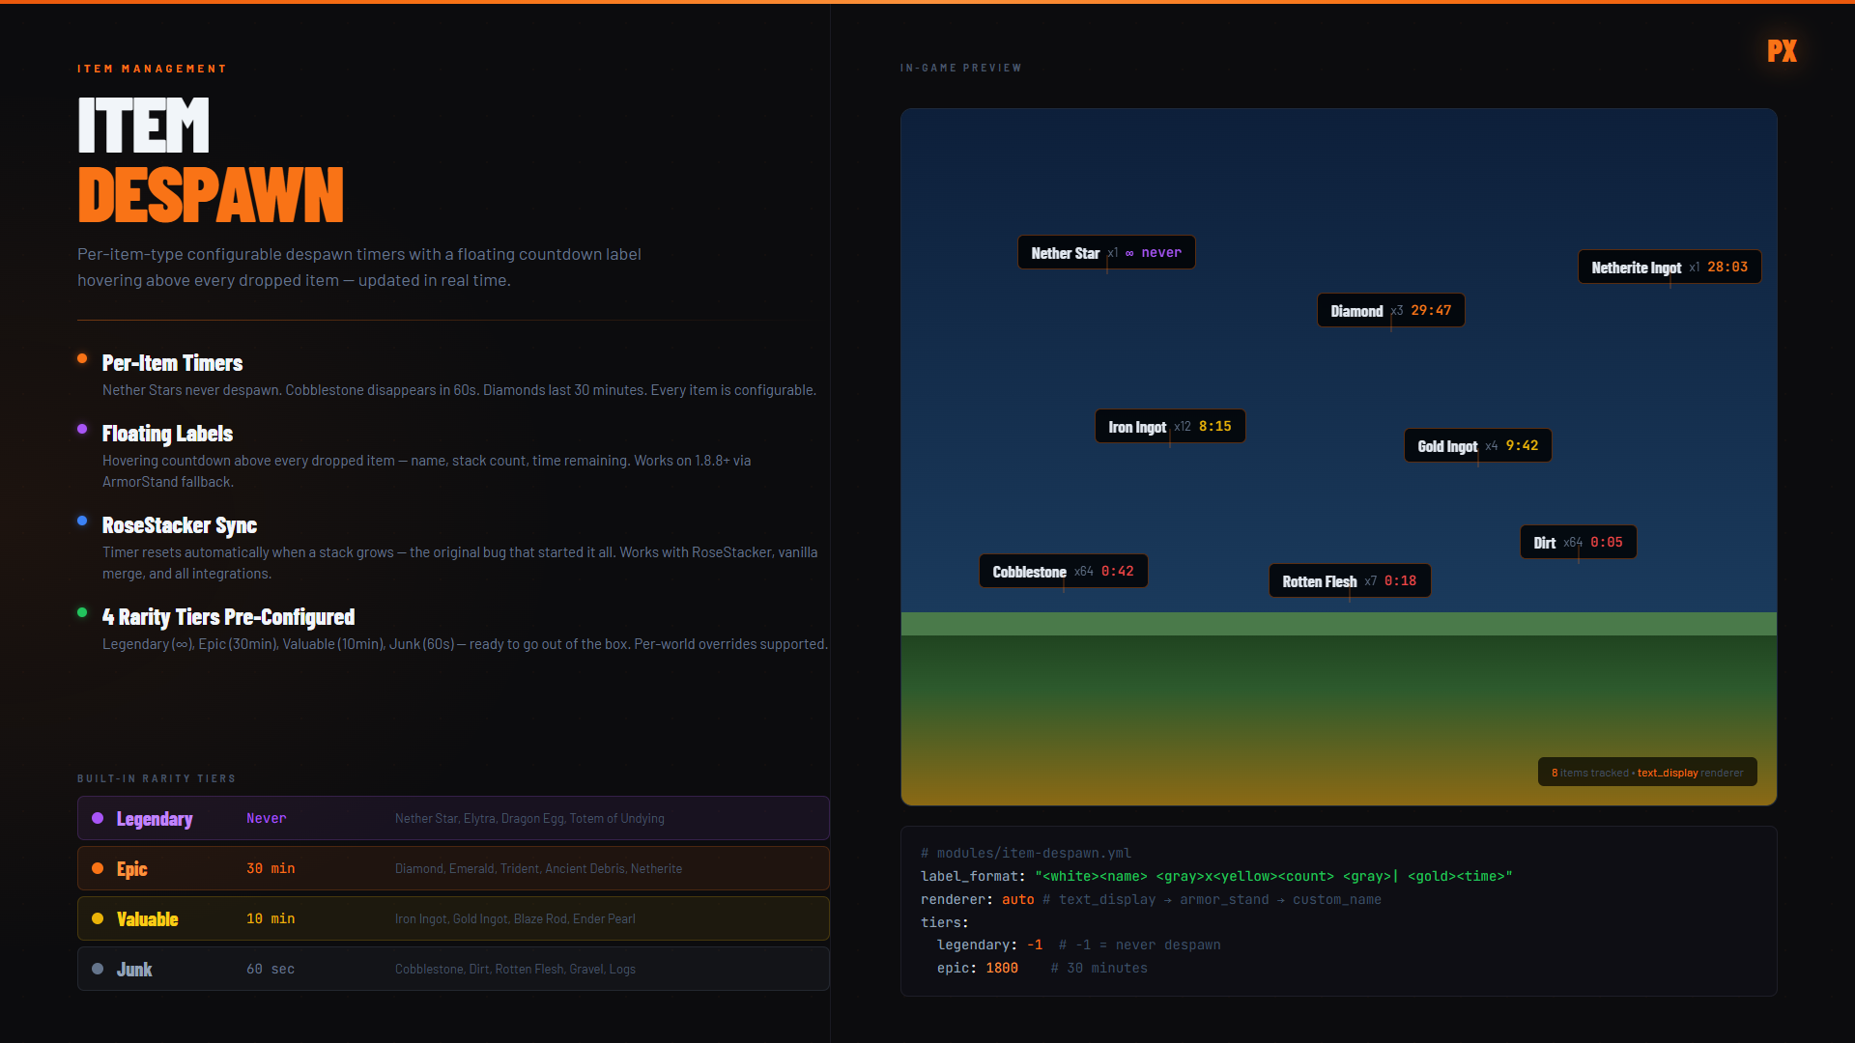Click the 'Floating Labels' heading

[x=167, y=434]
